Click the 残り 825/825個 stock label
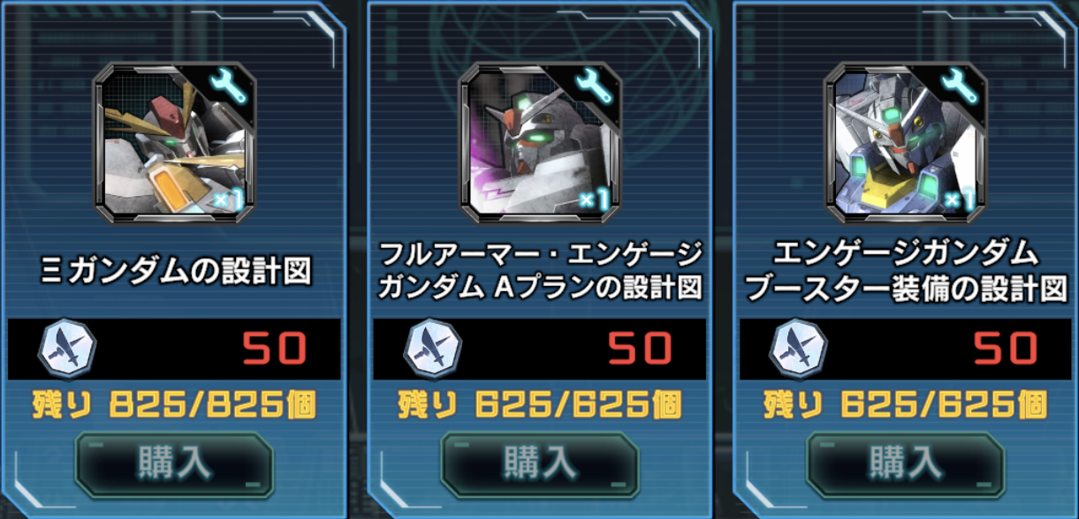This screenshot has width=1079, height=519. pos(174,405)
